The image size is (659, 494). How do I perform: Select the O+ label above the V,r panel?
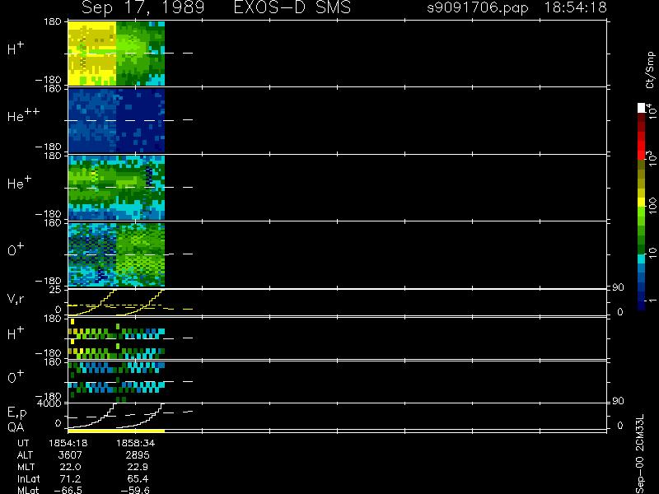[16, 250]
